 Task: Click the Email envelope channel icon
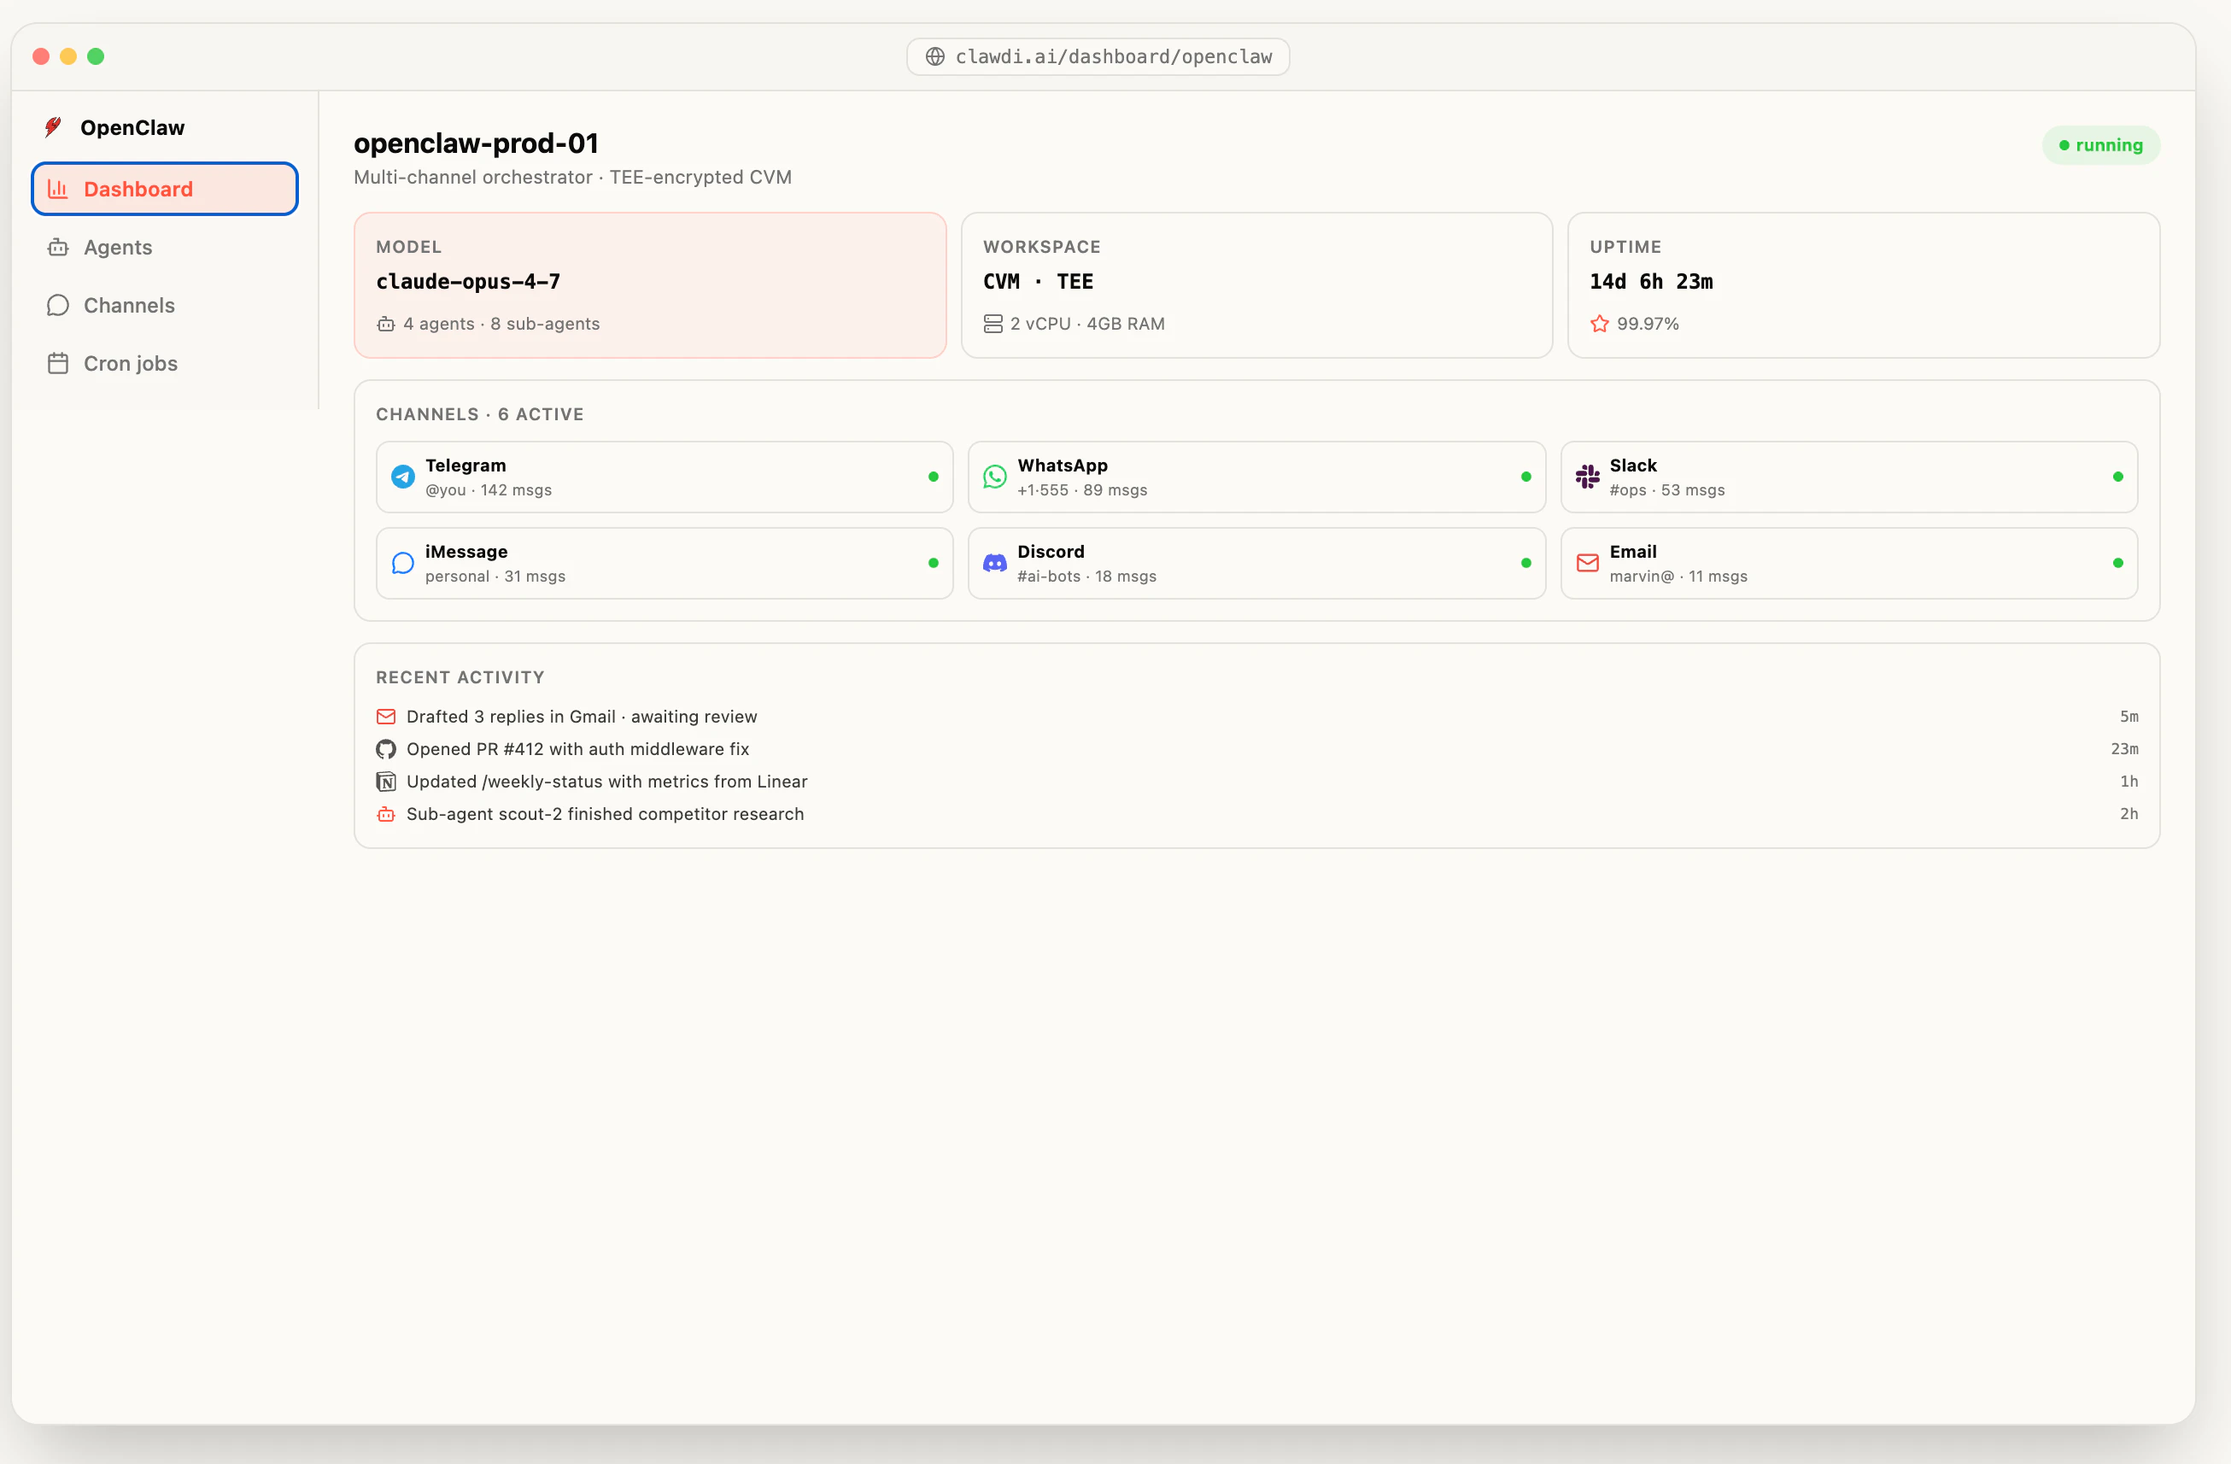pos(1587,563)
